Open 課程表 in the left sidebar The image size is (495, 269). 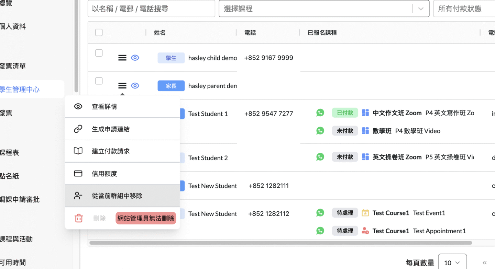(10, 153)
